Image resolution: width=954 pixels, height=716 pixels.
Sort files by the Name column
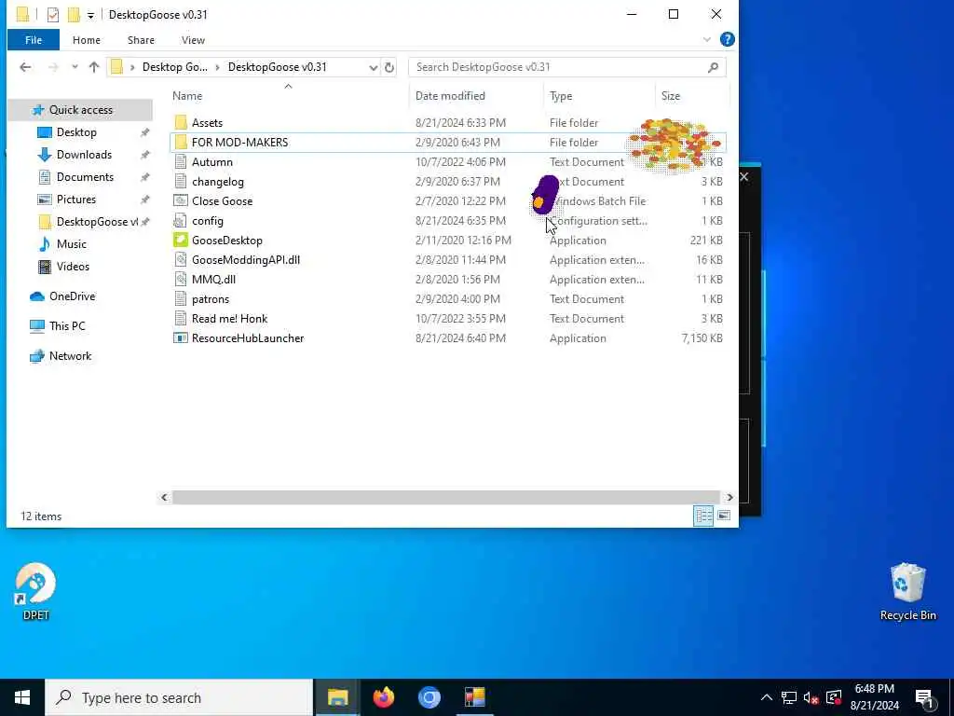pos(187,96)
